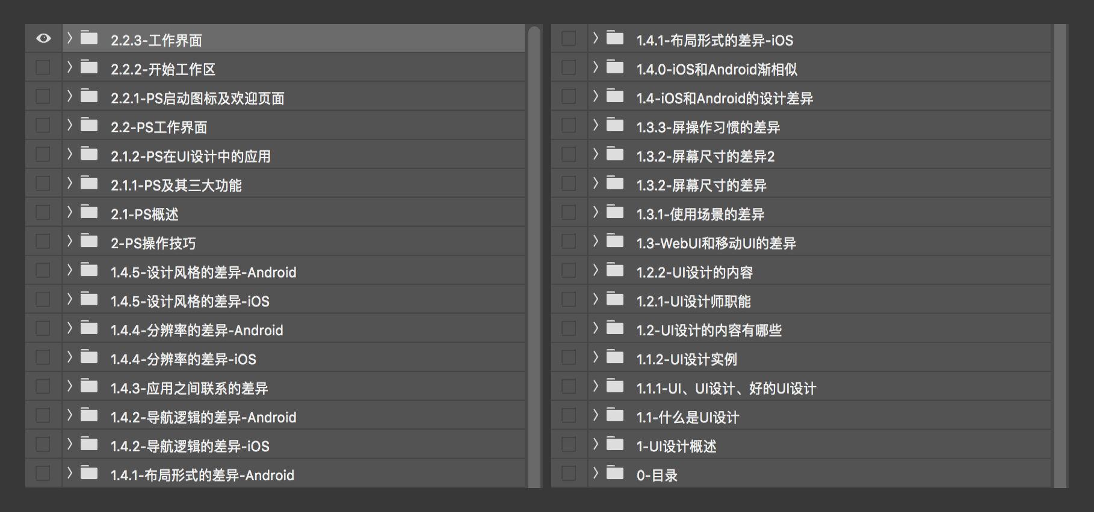The image size is (1094, 512).
Task: Show the 2.2.2-开始工作区 layer group
Action: [43, 67]
